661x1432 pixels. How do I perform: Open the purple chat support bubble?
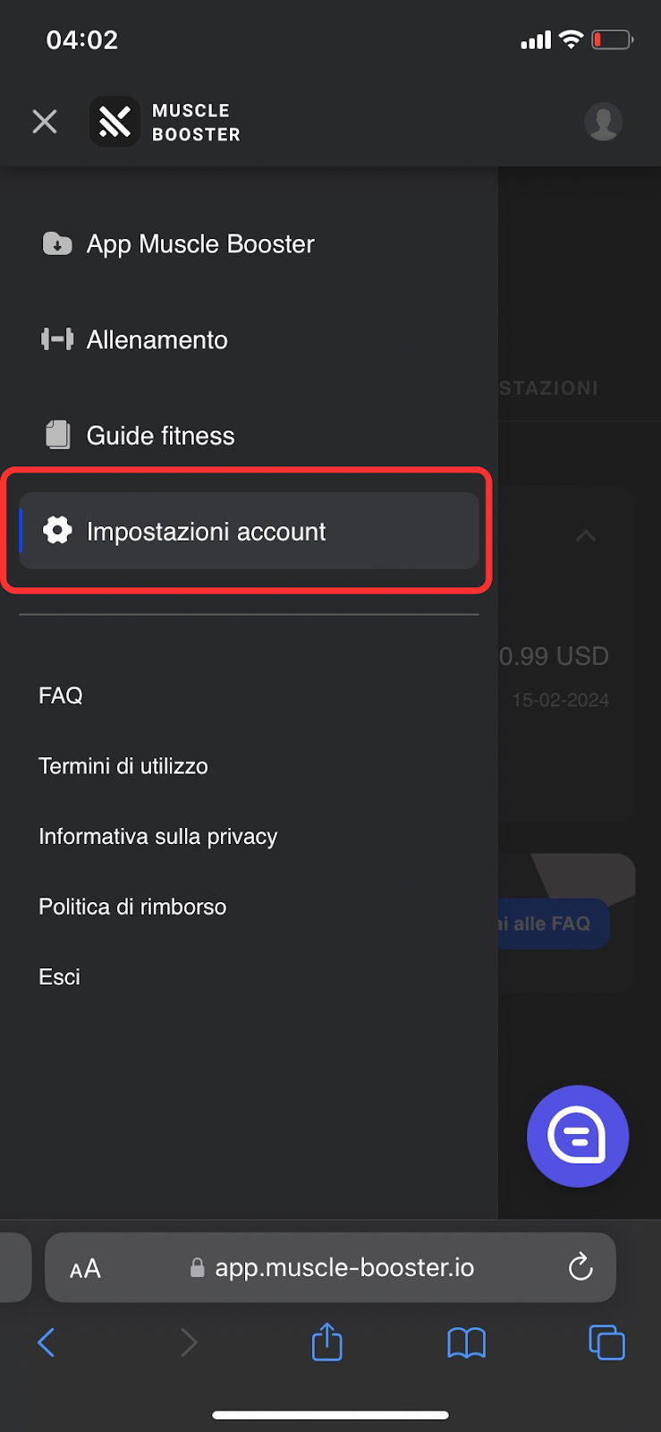tap(578, 1136)
